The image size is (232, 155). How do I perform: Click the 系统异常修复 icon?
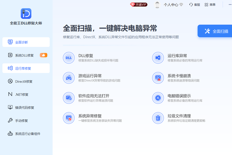[x=69, y=118]
